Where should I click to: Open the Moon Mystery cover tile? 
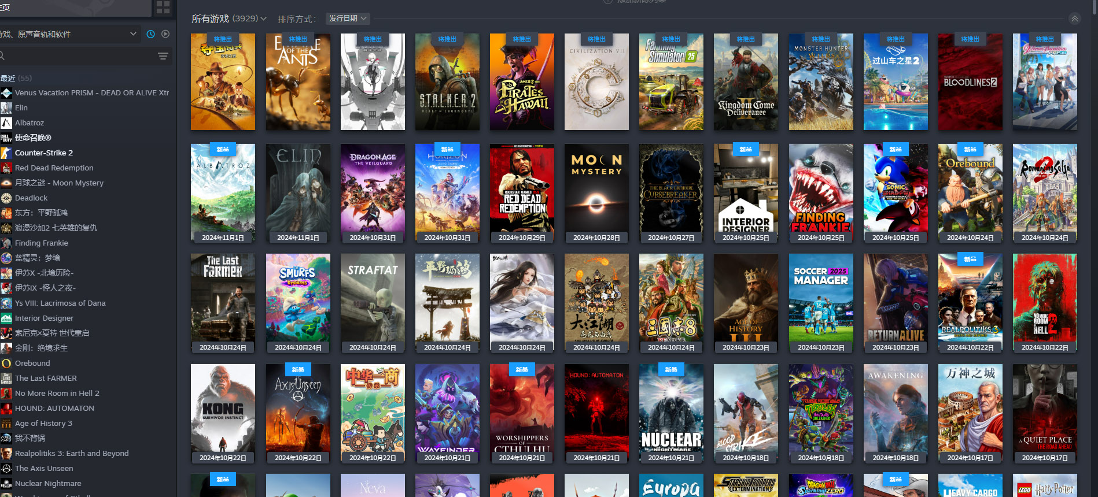(x=596, y=192)
